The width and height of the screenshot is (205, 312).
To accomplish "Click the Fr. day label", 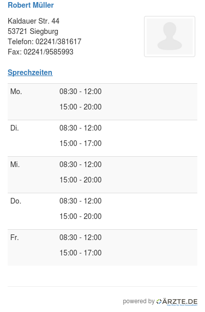I will point(14,237).
